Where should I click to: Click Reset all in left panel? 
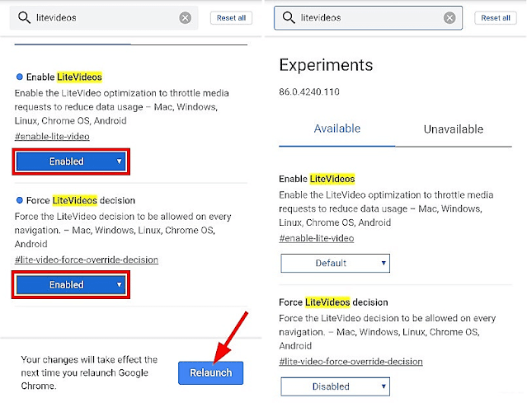coord(231,18)
